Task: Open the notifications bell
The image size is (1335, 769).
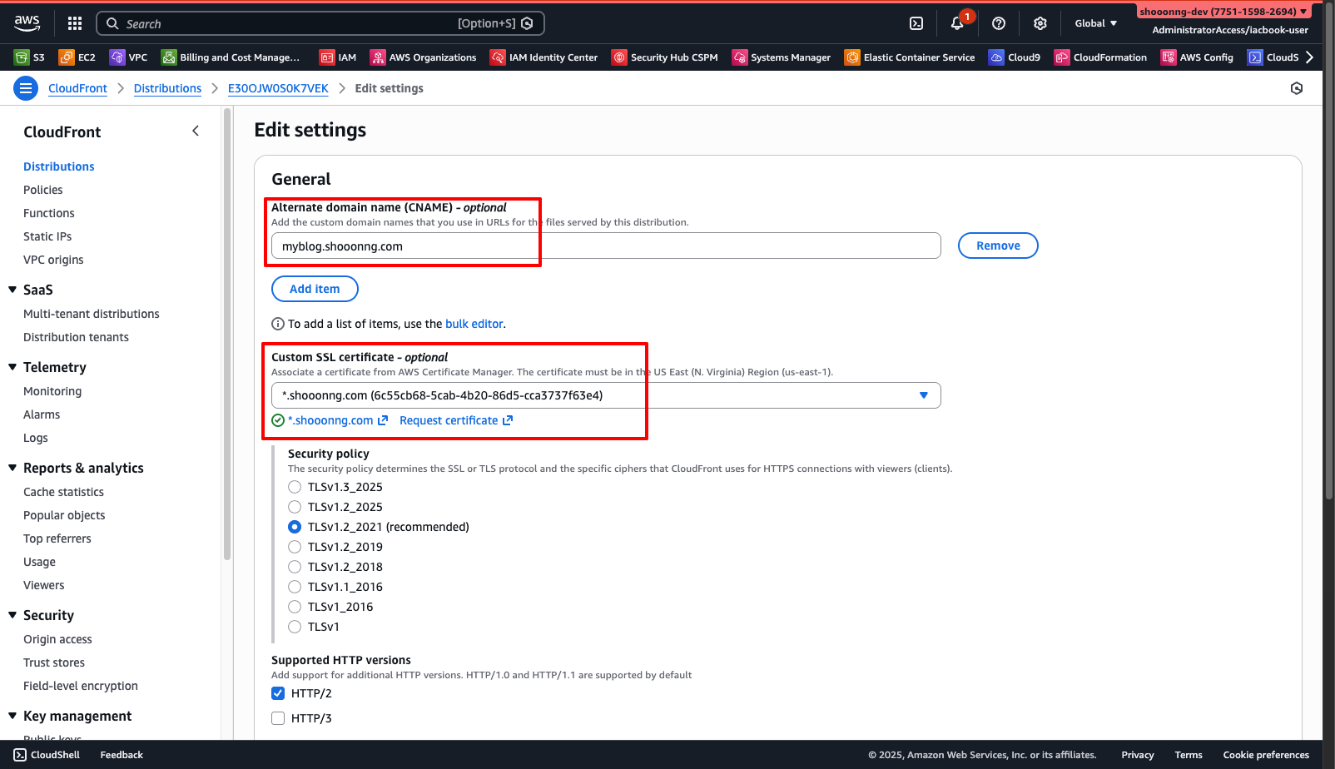Action: click(x=957, y=23)
